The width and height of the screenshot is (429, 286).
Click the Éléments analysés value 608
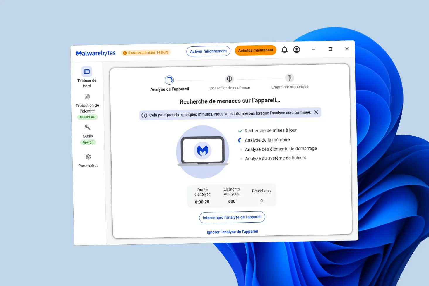(232, 201)
